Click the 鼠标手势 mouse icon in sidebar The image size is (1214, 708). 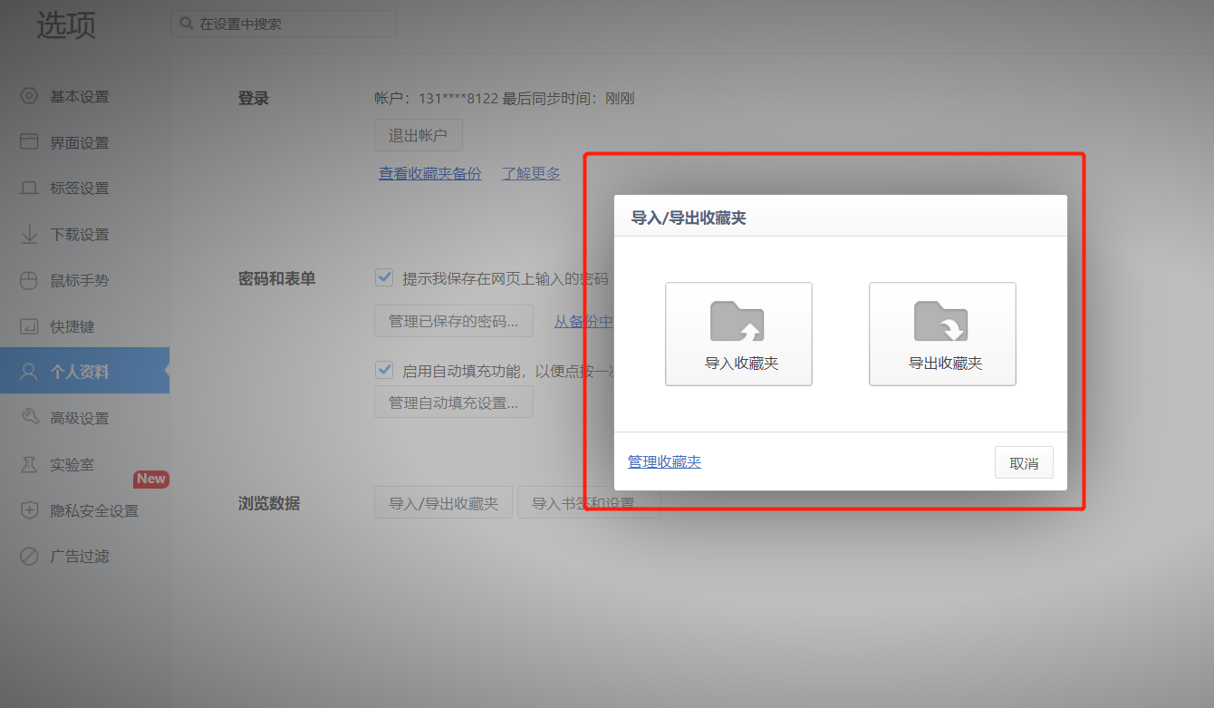pos(29,280)
